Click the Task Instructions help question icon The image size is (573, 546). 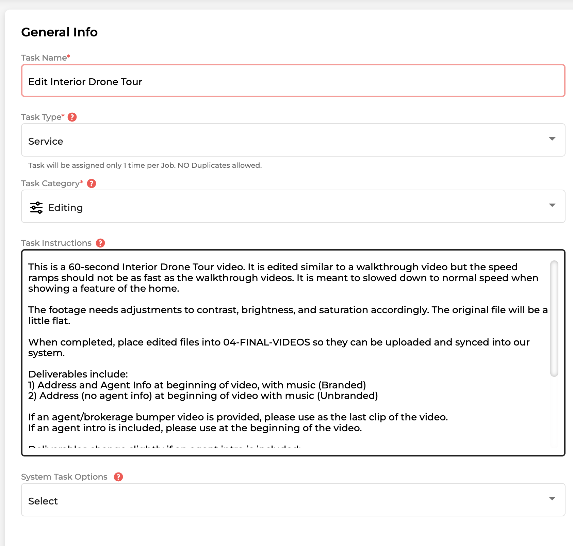point(100,243)
